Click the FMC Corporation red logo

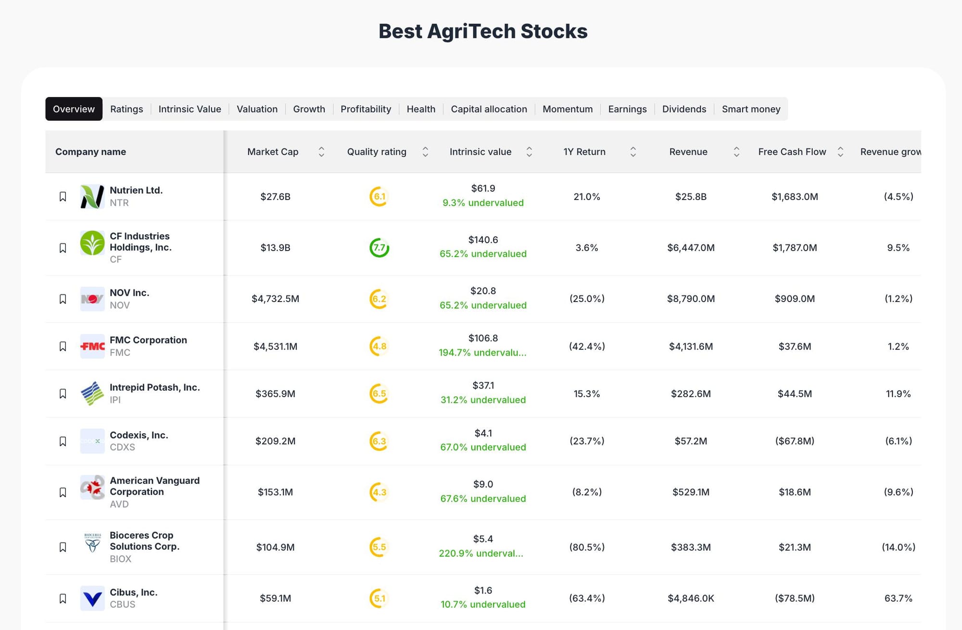(92, 346)
